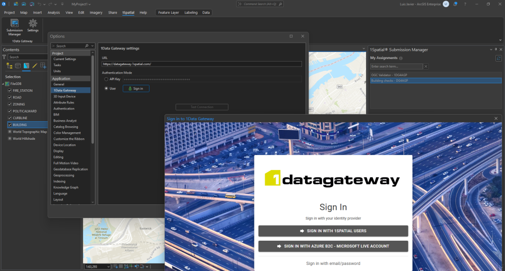Select List By Data Source cylinder icon
Viewport: 505px width, 271px height.
[x=18, y=66]
